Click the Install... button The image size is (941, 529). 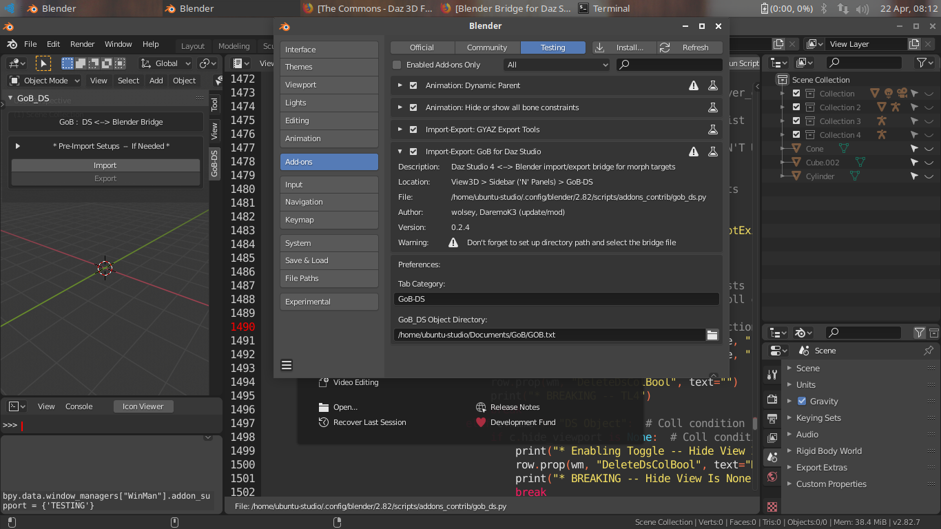point(624,48)
